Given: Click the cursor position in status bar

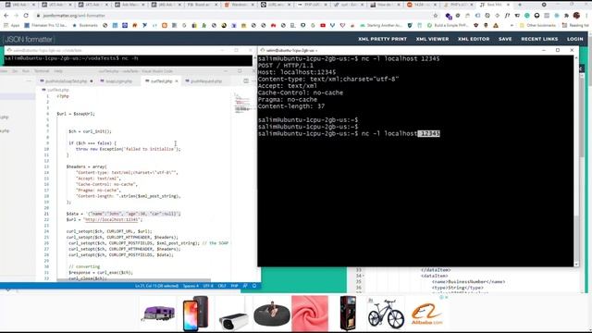Looking at the screenshot, I should [156, 286].
